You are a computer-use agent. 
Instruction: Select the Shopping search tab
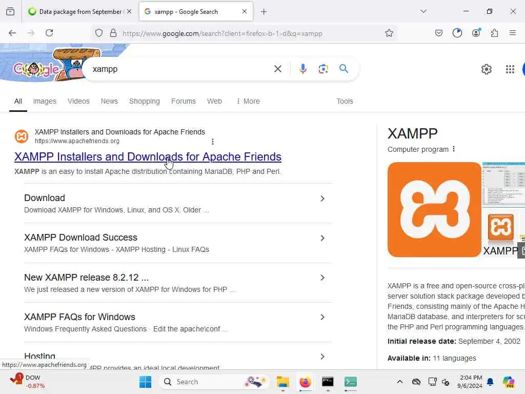(x=144, y=101)
